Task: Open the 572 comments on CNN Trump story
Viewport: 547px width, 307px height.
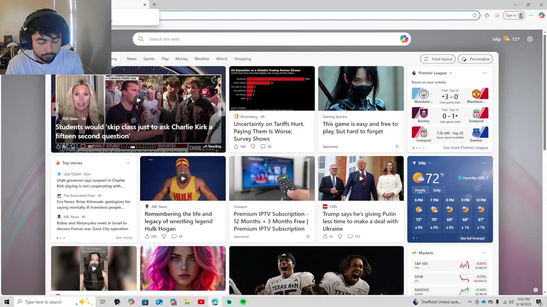Action: tap(354, 236)
